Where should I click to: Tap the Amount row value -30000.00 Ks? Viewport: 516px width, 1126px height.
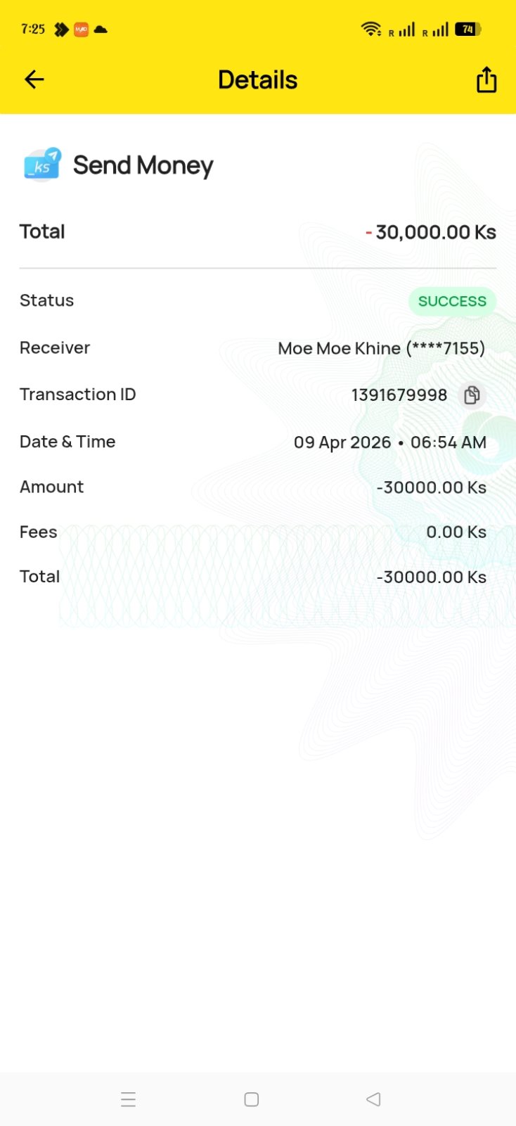431,487
